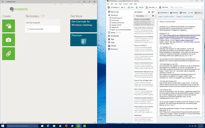Click the Windows Start button

tap(3, 126)
